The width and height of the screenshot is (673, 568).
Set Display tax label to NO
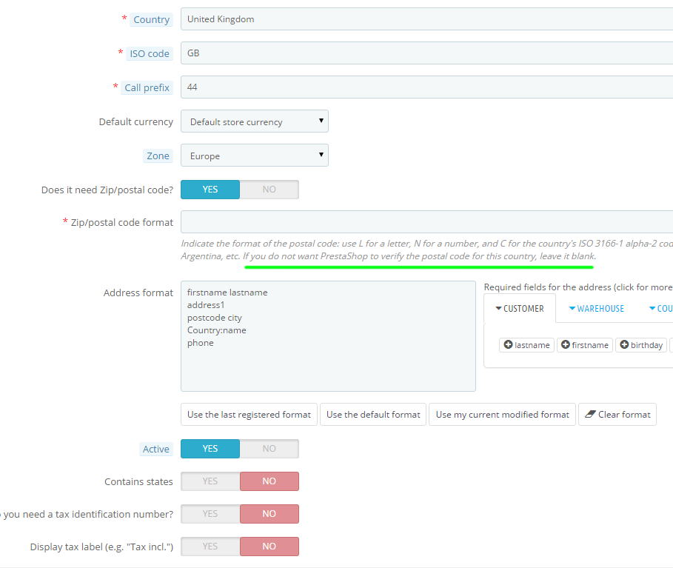click(269, 547)
